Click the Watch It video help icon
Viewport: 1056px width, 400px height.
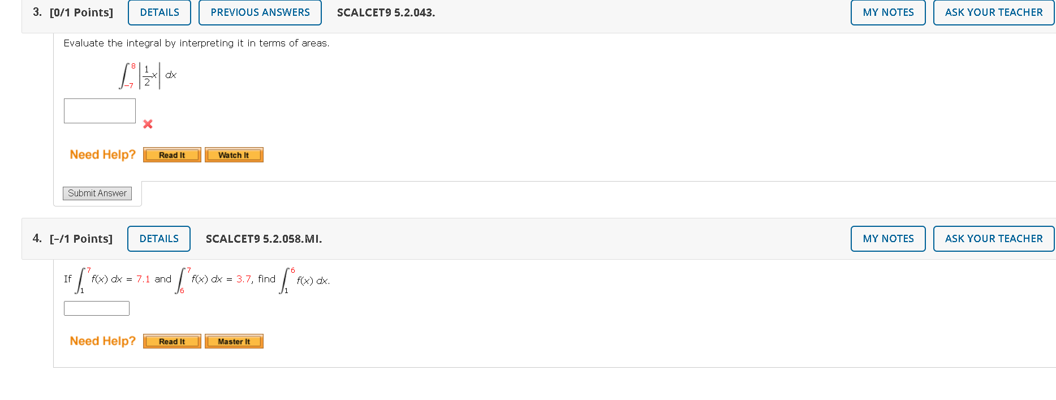click(x=234, y=154)
